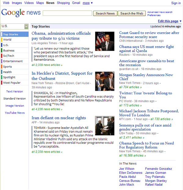View all 704 articles link
The height and width of the screenshot is (190, 183).
131,87
